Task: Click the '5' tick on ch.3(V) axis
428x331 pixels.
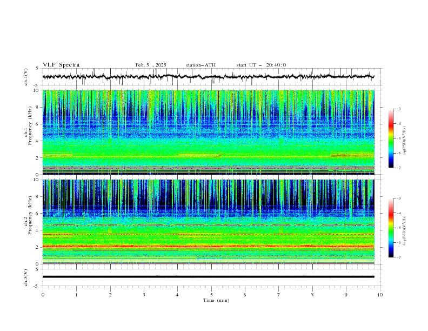Action: (37, 269)
